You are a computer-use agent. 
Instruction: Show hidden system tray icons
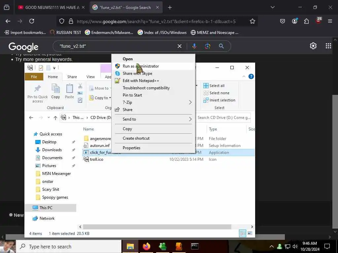[272, 246]
